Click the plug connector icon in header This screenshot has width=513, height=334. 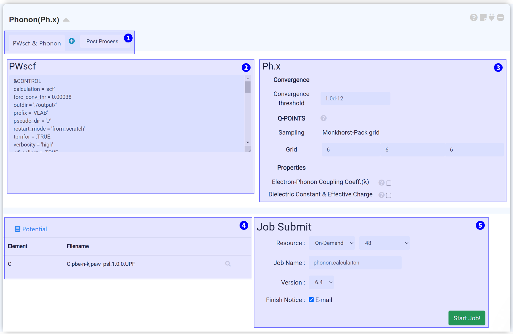click(492, 18)
